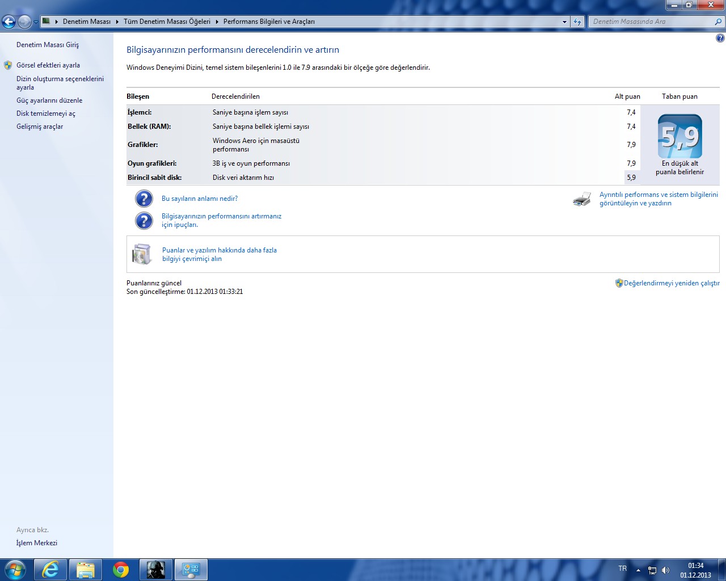Click the 5,9 base score badge

pyautogui.click(x=680, y=136)
